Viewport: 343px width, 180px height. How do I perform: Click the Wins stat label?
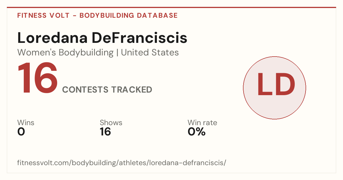[26, 123]
